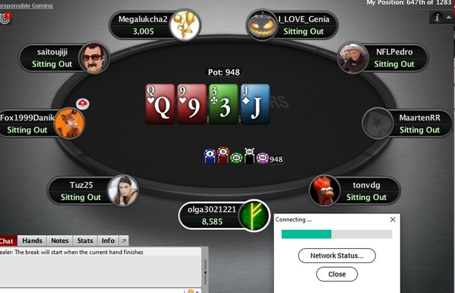Viewport: 455px width, 293px height.
Task: Click olga3021221's green rune avatar
Action: pyautogui.click(x=254, y=216)
